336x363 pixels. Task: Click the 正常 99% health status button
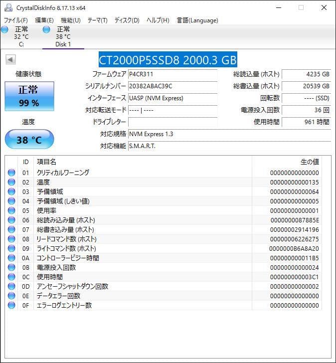pyautogui.click(x=28, y=96)
